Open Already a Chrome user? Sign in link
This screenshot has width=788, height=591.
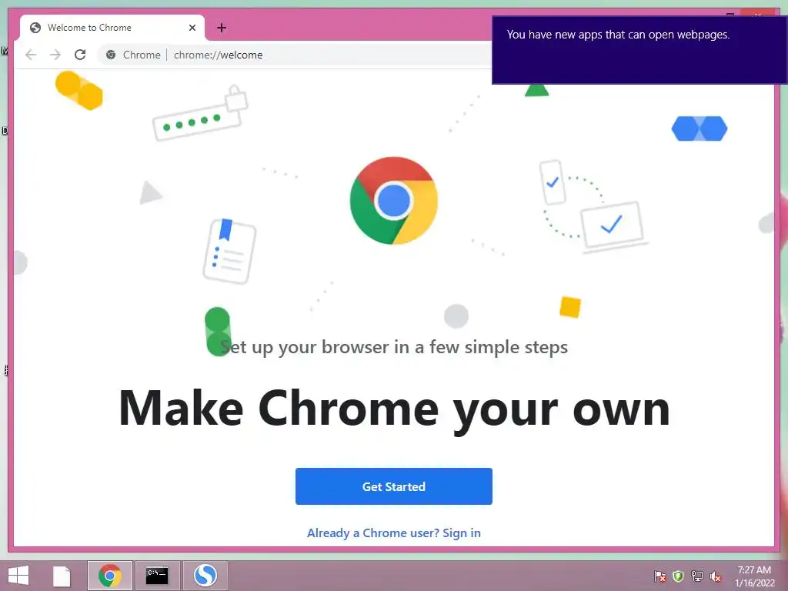click(393, 533)
